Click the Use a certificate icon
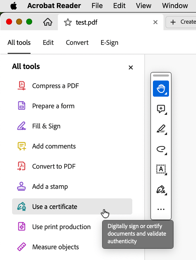196x260 pixels. tap(22, 207)
